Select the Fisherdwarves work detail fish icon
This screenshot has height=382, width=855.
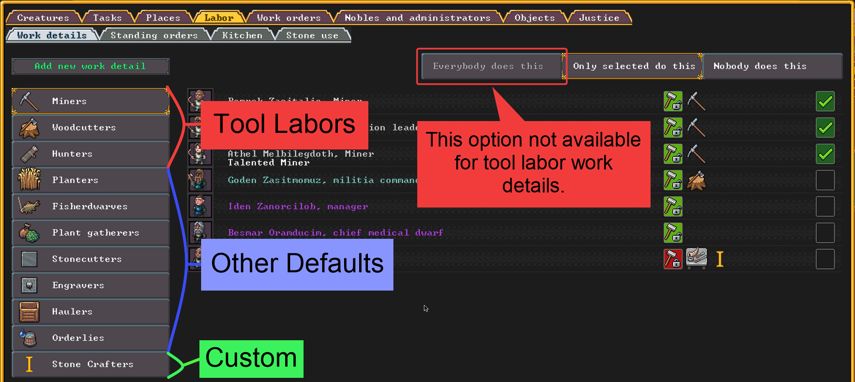[x=29, y=206]
